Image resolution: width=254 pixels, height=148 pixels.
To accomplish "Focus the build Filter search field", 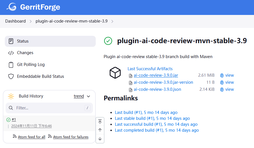I will pyautogui.click(x=49, y=108).
